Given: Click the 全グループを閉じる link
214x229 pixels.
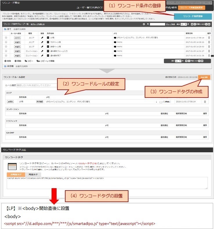Looking at the screenshot, I should (x=38, y=24).
